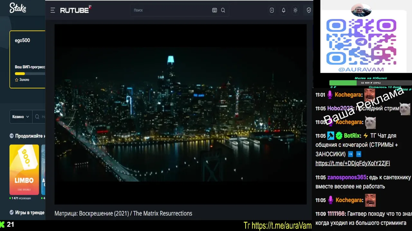Click the AURAVAM Telegram QR code

pos(361,42)
